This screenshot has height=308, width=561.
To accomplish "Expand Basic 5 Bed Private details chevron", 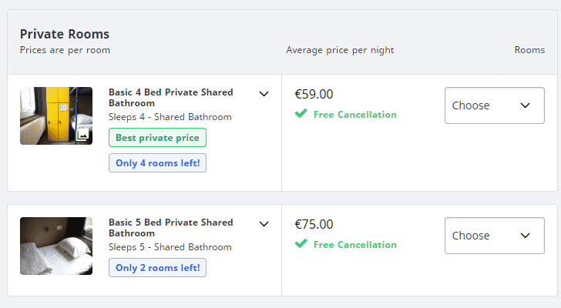I will (264, 224).
